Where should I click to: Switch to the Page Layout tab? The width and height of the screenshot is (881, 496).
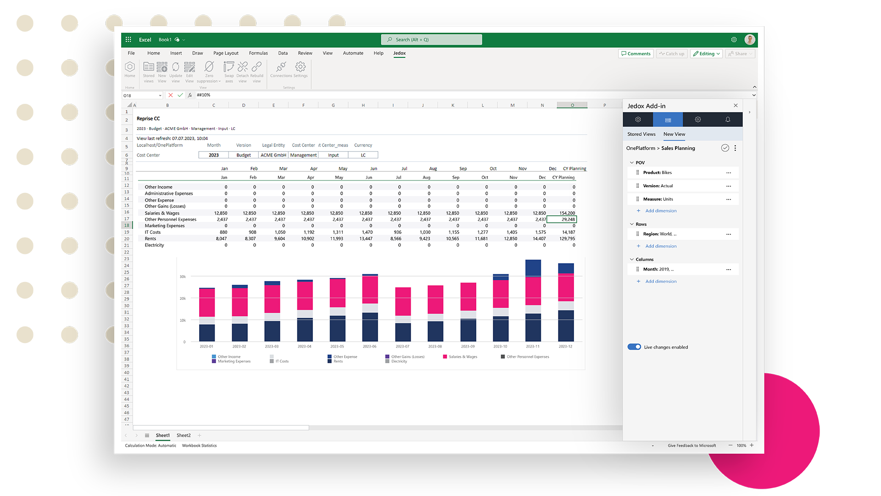226,53
